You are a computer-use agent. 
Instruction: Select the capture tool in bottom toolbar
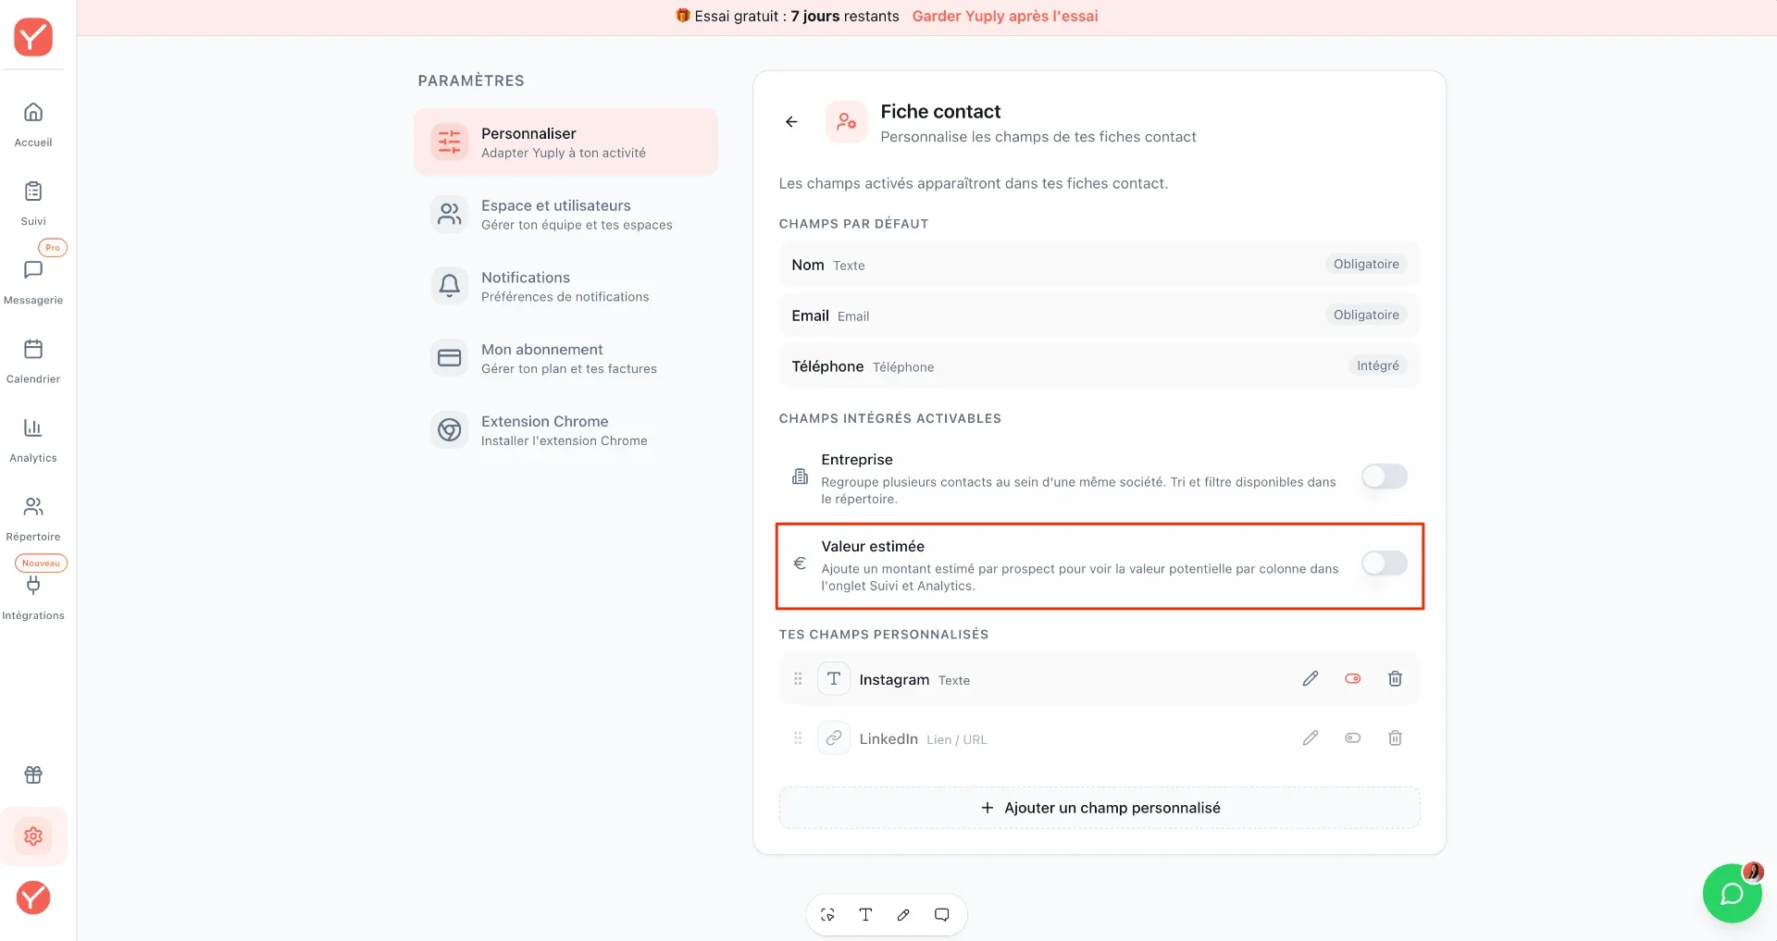[x=827, y=915]
